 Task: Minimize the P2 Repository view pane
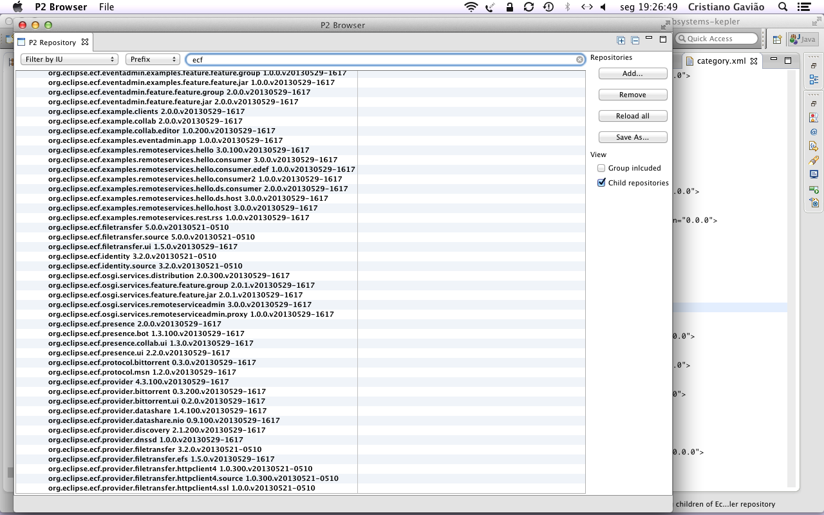tap(649, 39)
